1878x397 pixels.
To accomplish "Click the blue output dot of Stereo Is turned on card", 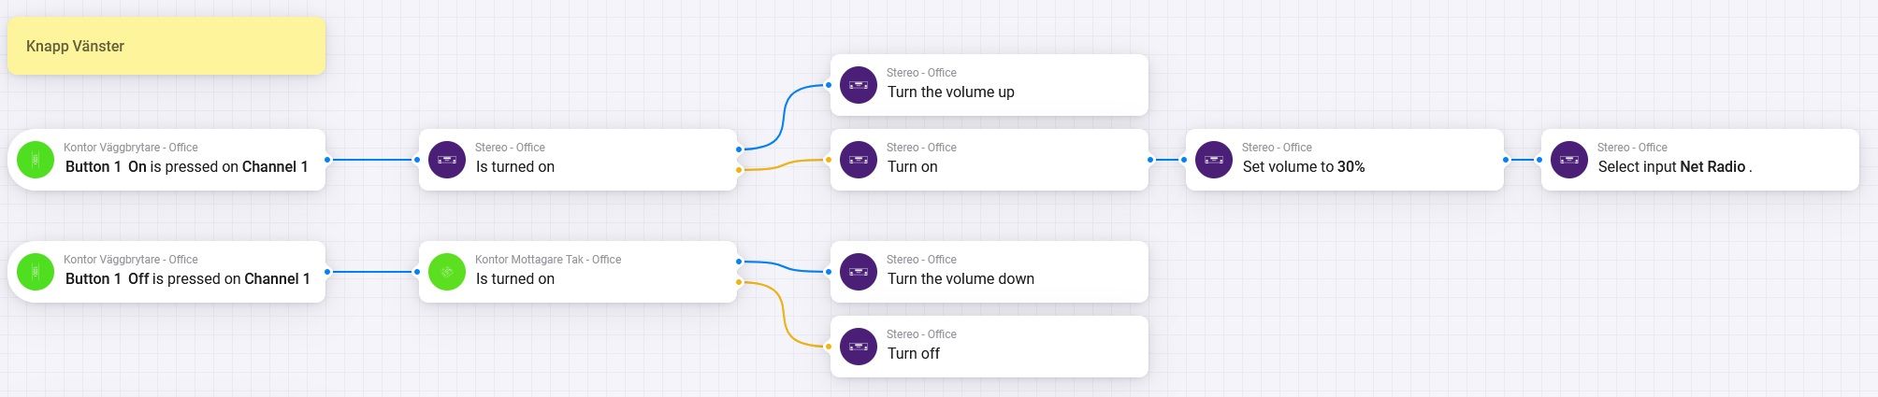I will [x=739, y=149].
